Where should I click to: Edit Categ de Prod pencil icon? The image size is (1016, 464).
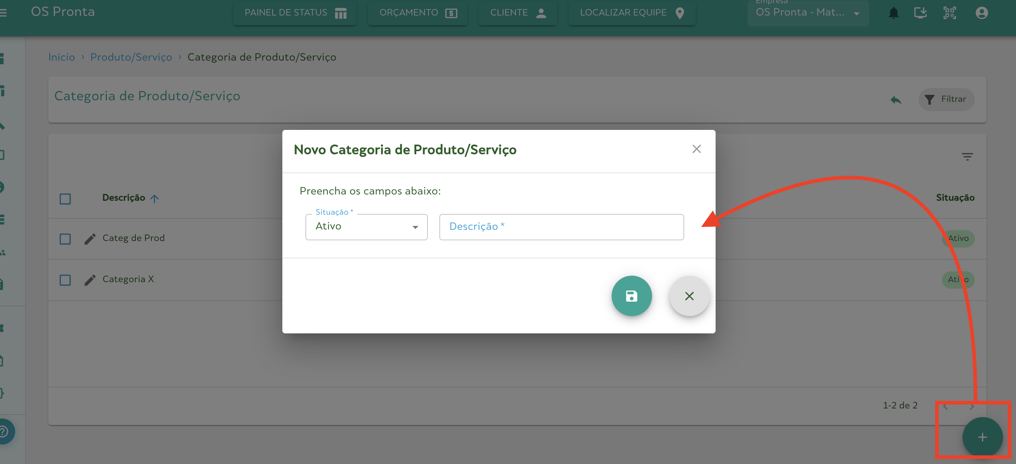[90, 238]
